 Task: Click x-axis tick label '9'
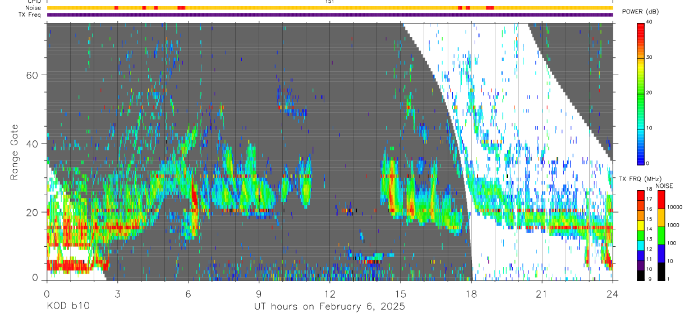[x=259, y=293]
